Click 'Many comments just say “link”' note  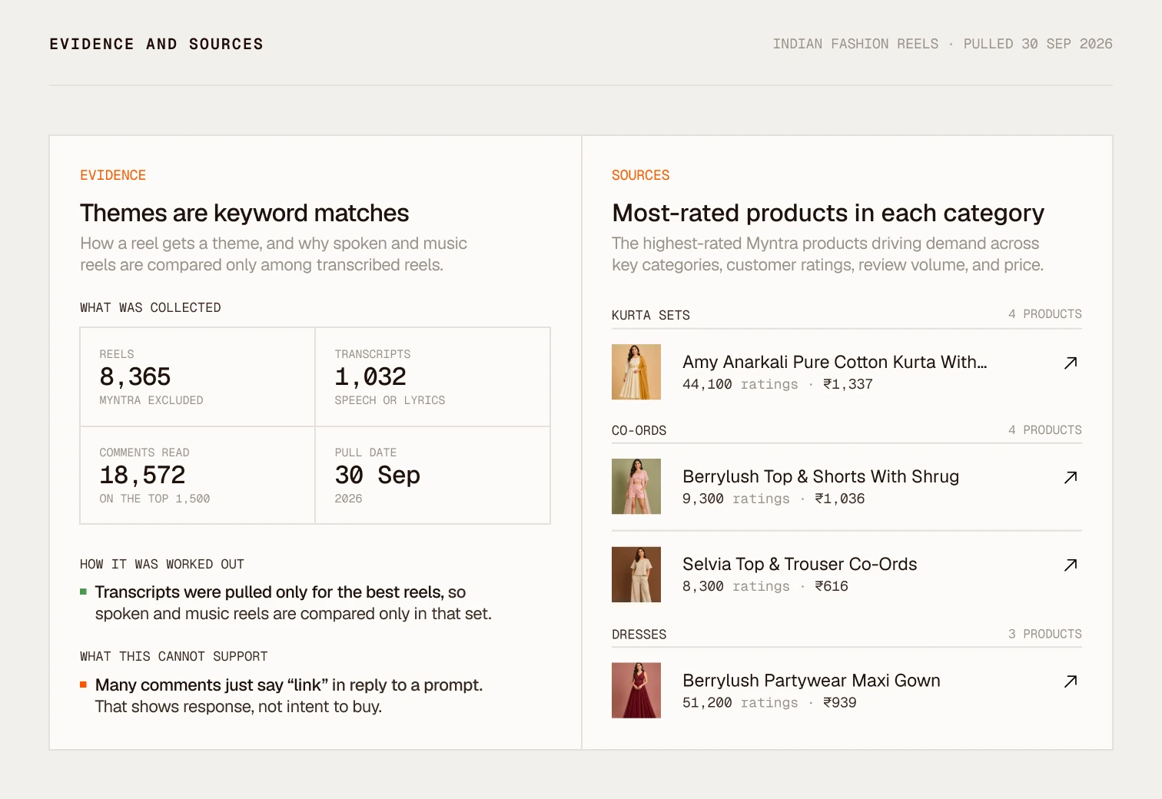tap(211, 685)
